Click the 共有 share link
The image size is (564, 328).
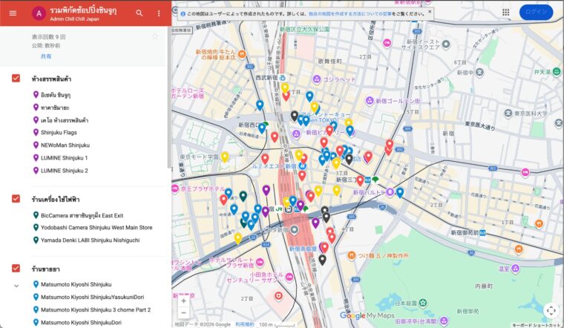46,56
